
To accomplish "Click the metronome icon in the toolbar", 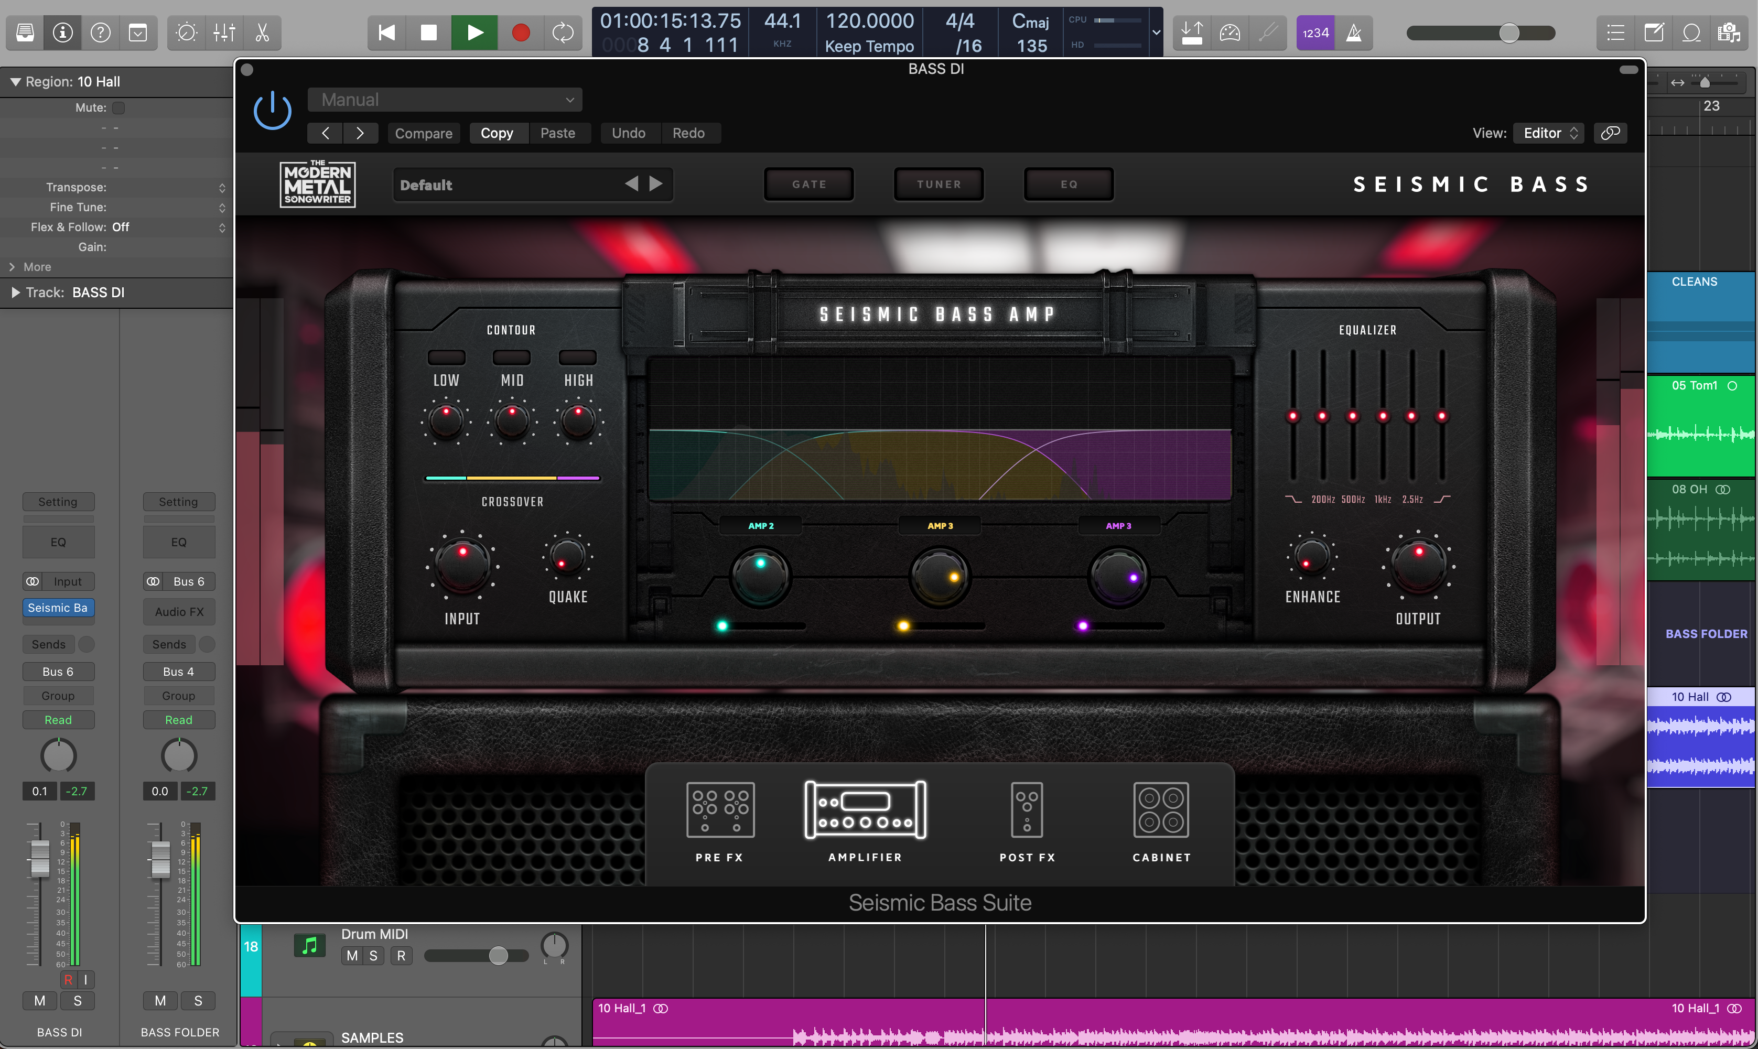I will pyautogui.click(x=1354, y=33).
